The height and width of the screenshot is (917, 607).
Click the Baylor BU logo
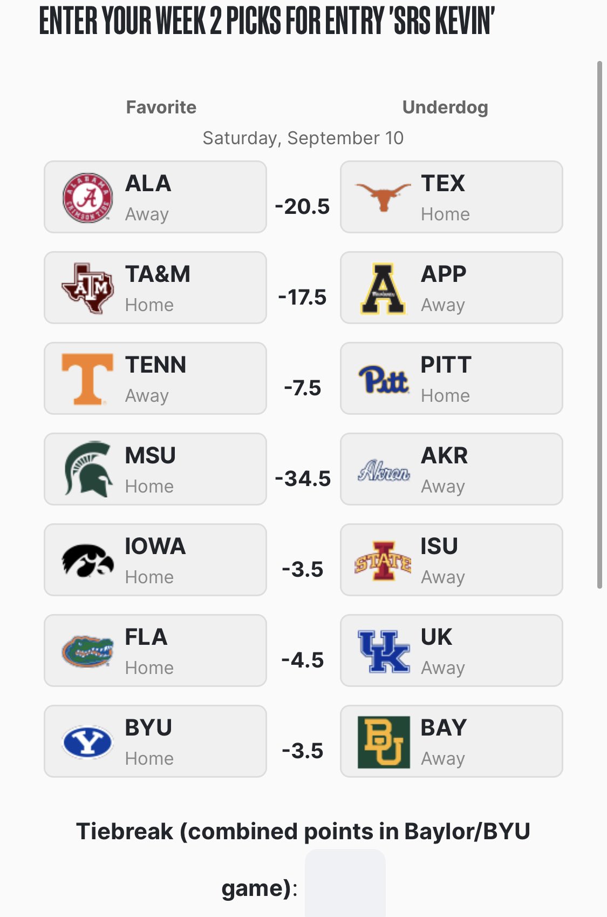point(384,742)
